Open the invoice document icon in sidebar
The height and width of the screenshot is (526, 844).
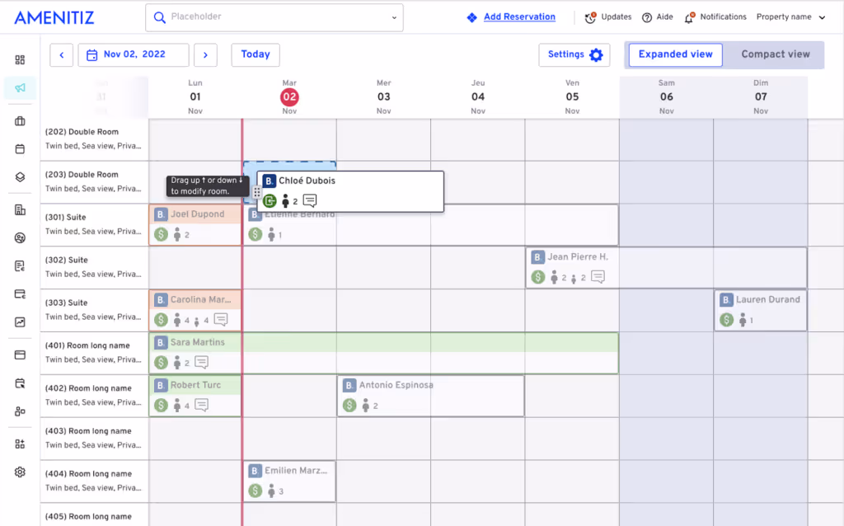[20, 266]
